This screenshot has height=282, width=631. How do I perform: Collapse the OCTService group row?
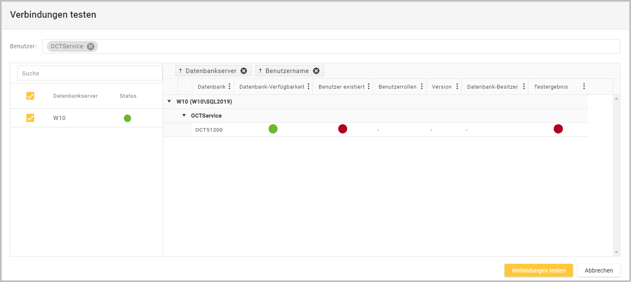coord(184,115)
